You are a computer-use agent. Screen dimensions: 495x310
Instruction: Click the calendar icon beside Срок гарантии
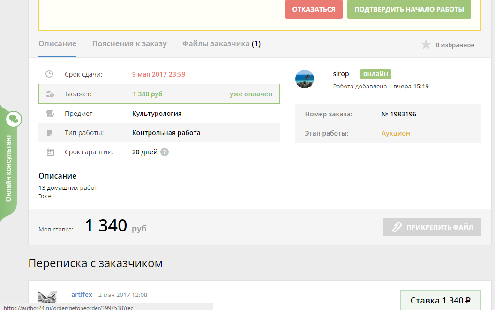click(x=50, y=152)
